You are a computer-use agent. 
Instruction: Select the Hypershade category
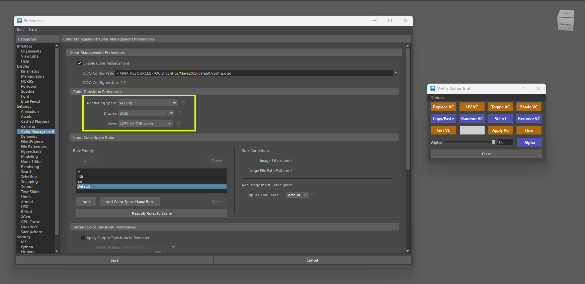(31, 152)
